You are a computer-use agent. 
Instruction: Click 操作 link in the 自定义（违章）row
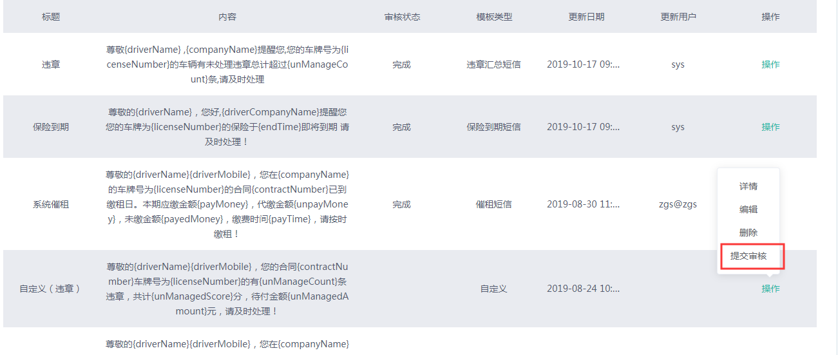pos(770,289)
